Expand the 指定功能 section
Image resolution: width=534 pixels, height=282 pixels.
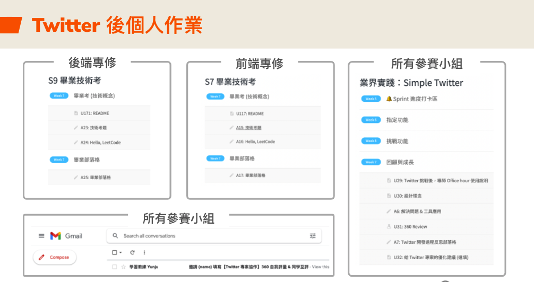click(398, 120)
